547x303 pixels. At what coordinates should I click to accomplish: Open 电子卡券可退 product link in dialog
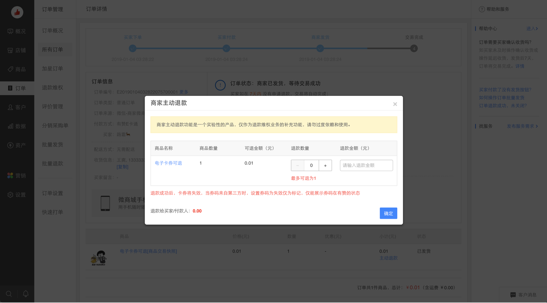169,163
